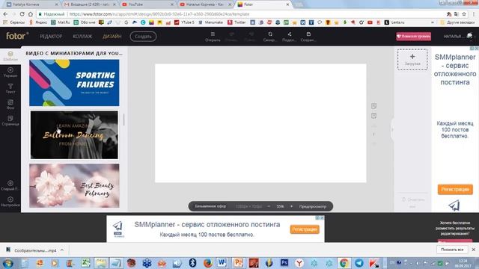Open the downloaded Сообразительны mp4 file

32,250
